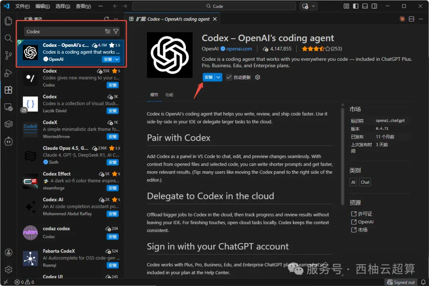Toggle secondary sidebar layout icon

[374, 6]
